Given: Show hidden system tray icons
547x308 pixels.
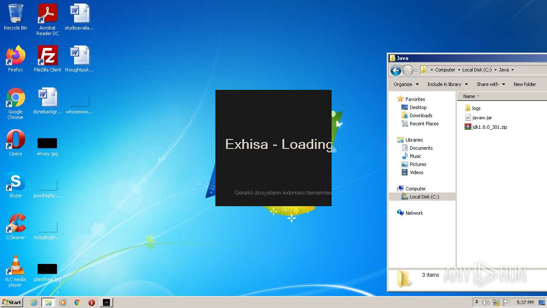Looking at the screenshot, I should (x=476, y=302).
